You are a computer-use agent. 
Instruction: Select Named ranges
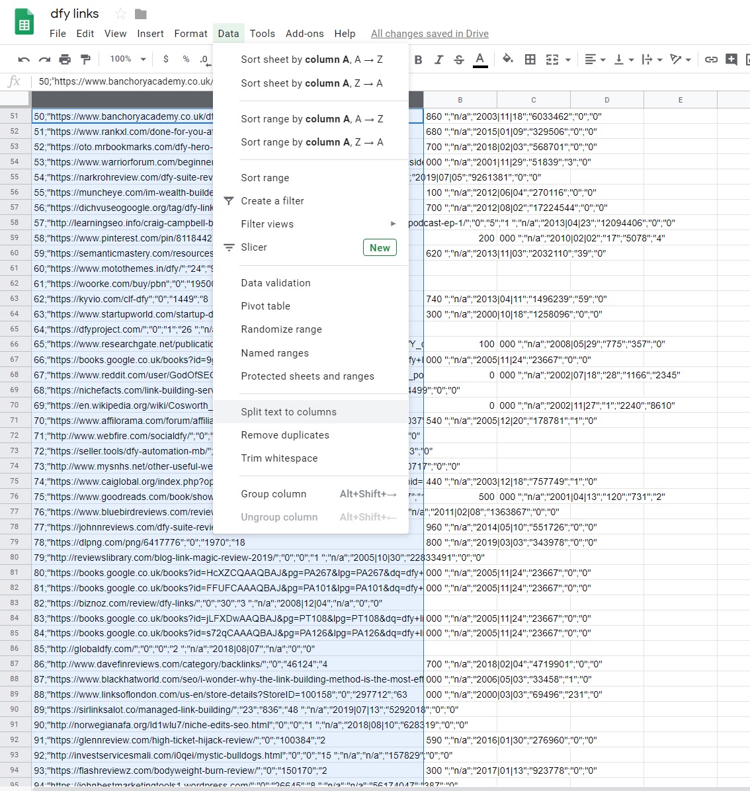[x=311, y=353]
